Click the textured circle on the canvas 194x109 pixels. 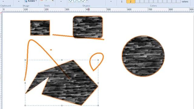point(143,56)
